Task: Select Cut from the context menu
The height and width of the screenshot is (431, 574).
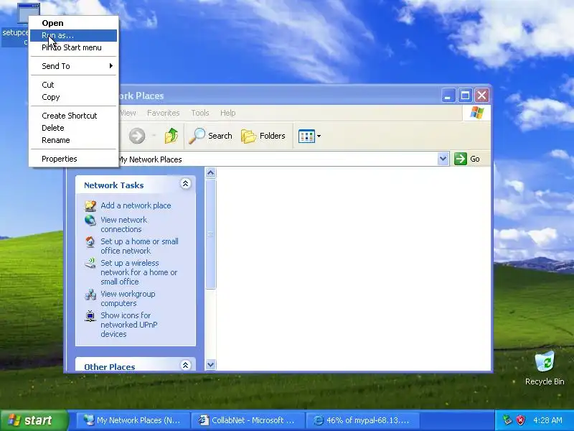Action: [x=73, y=85]
